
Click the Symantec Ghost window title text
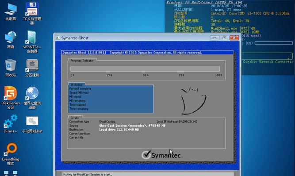click(x=75, y=38)
